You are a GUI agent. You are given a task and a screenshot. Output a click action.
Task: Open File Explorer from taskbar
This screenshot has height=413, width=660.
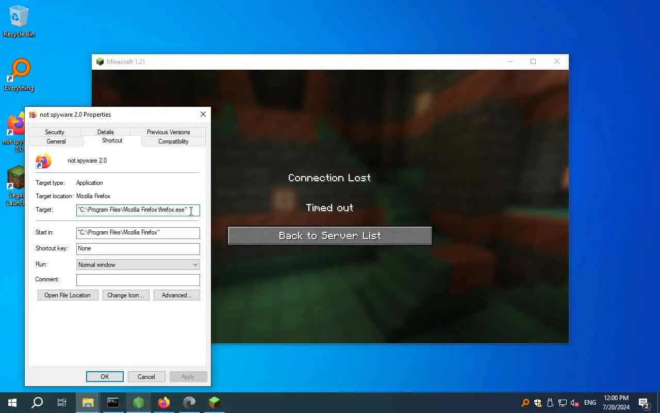click(x=88, y=403)
